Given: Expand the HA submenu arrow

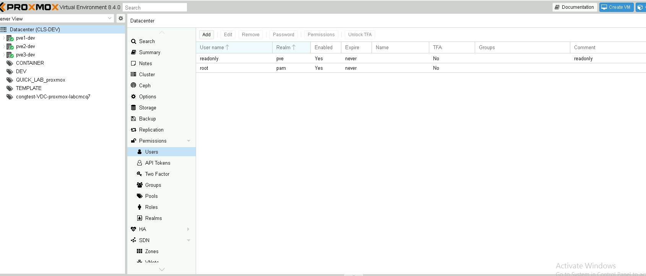Looking at the screenshot, I should point(188,229).
